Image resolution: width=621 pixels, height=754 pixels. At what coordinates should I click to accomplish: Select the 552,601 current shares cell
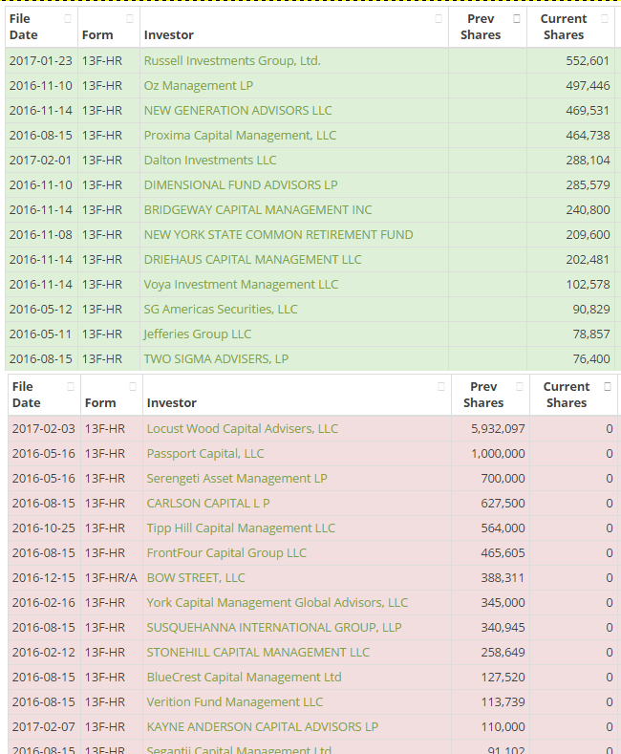pyautogui.click(x=570, y=61)
